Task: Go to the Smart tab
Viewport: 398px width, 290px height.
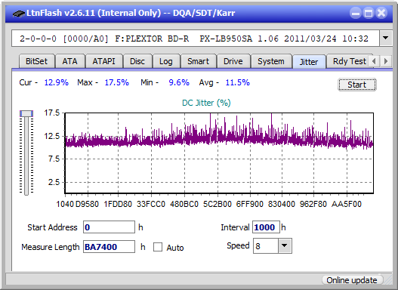Action: tap(198, 61)
